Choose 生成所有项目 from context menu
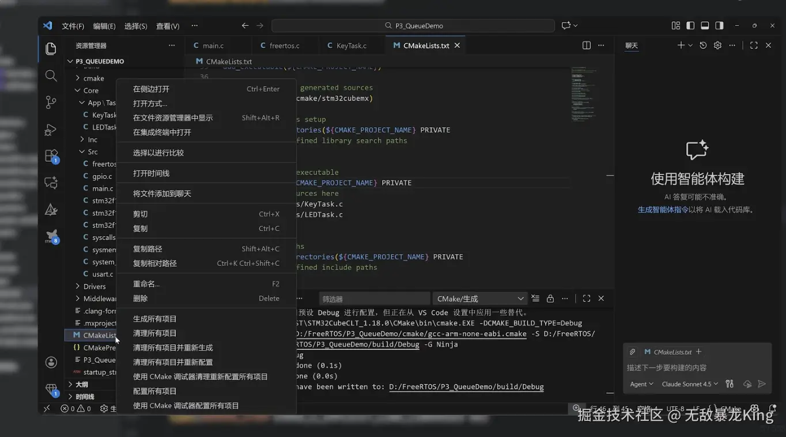Viewport: 786px width, 437px height. [x=206, y=319]
